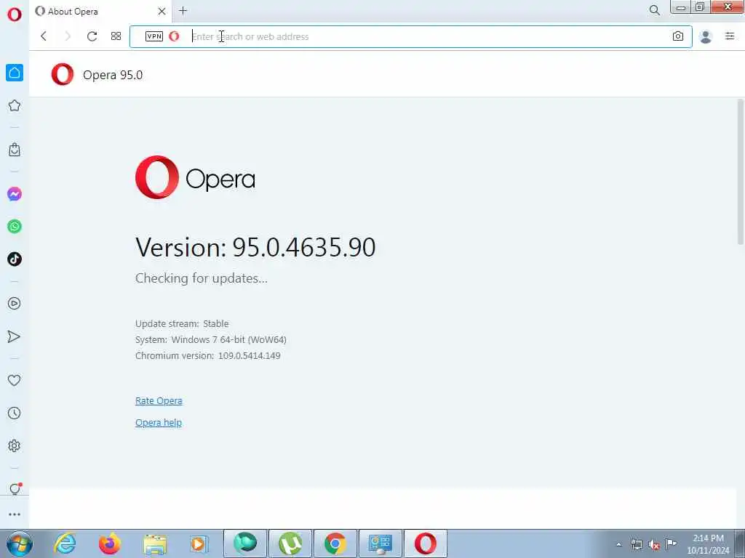
Task: Go back using the back arrow
Action: pos(44,36)
